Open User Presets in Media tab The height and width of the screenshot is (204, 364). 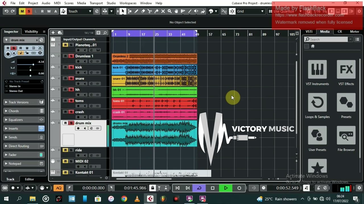(x=317, y=139)
